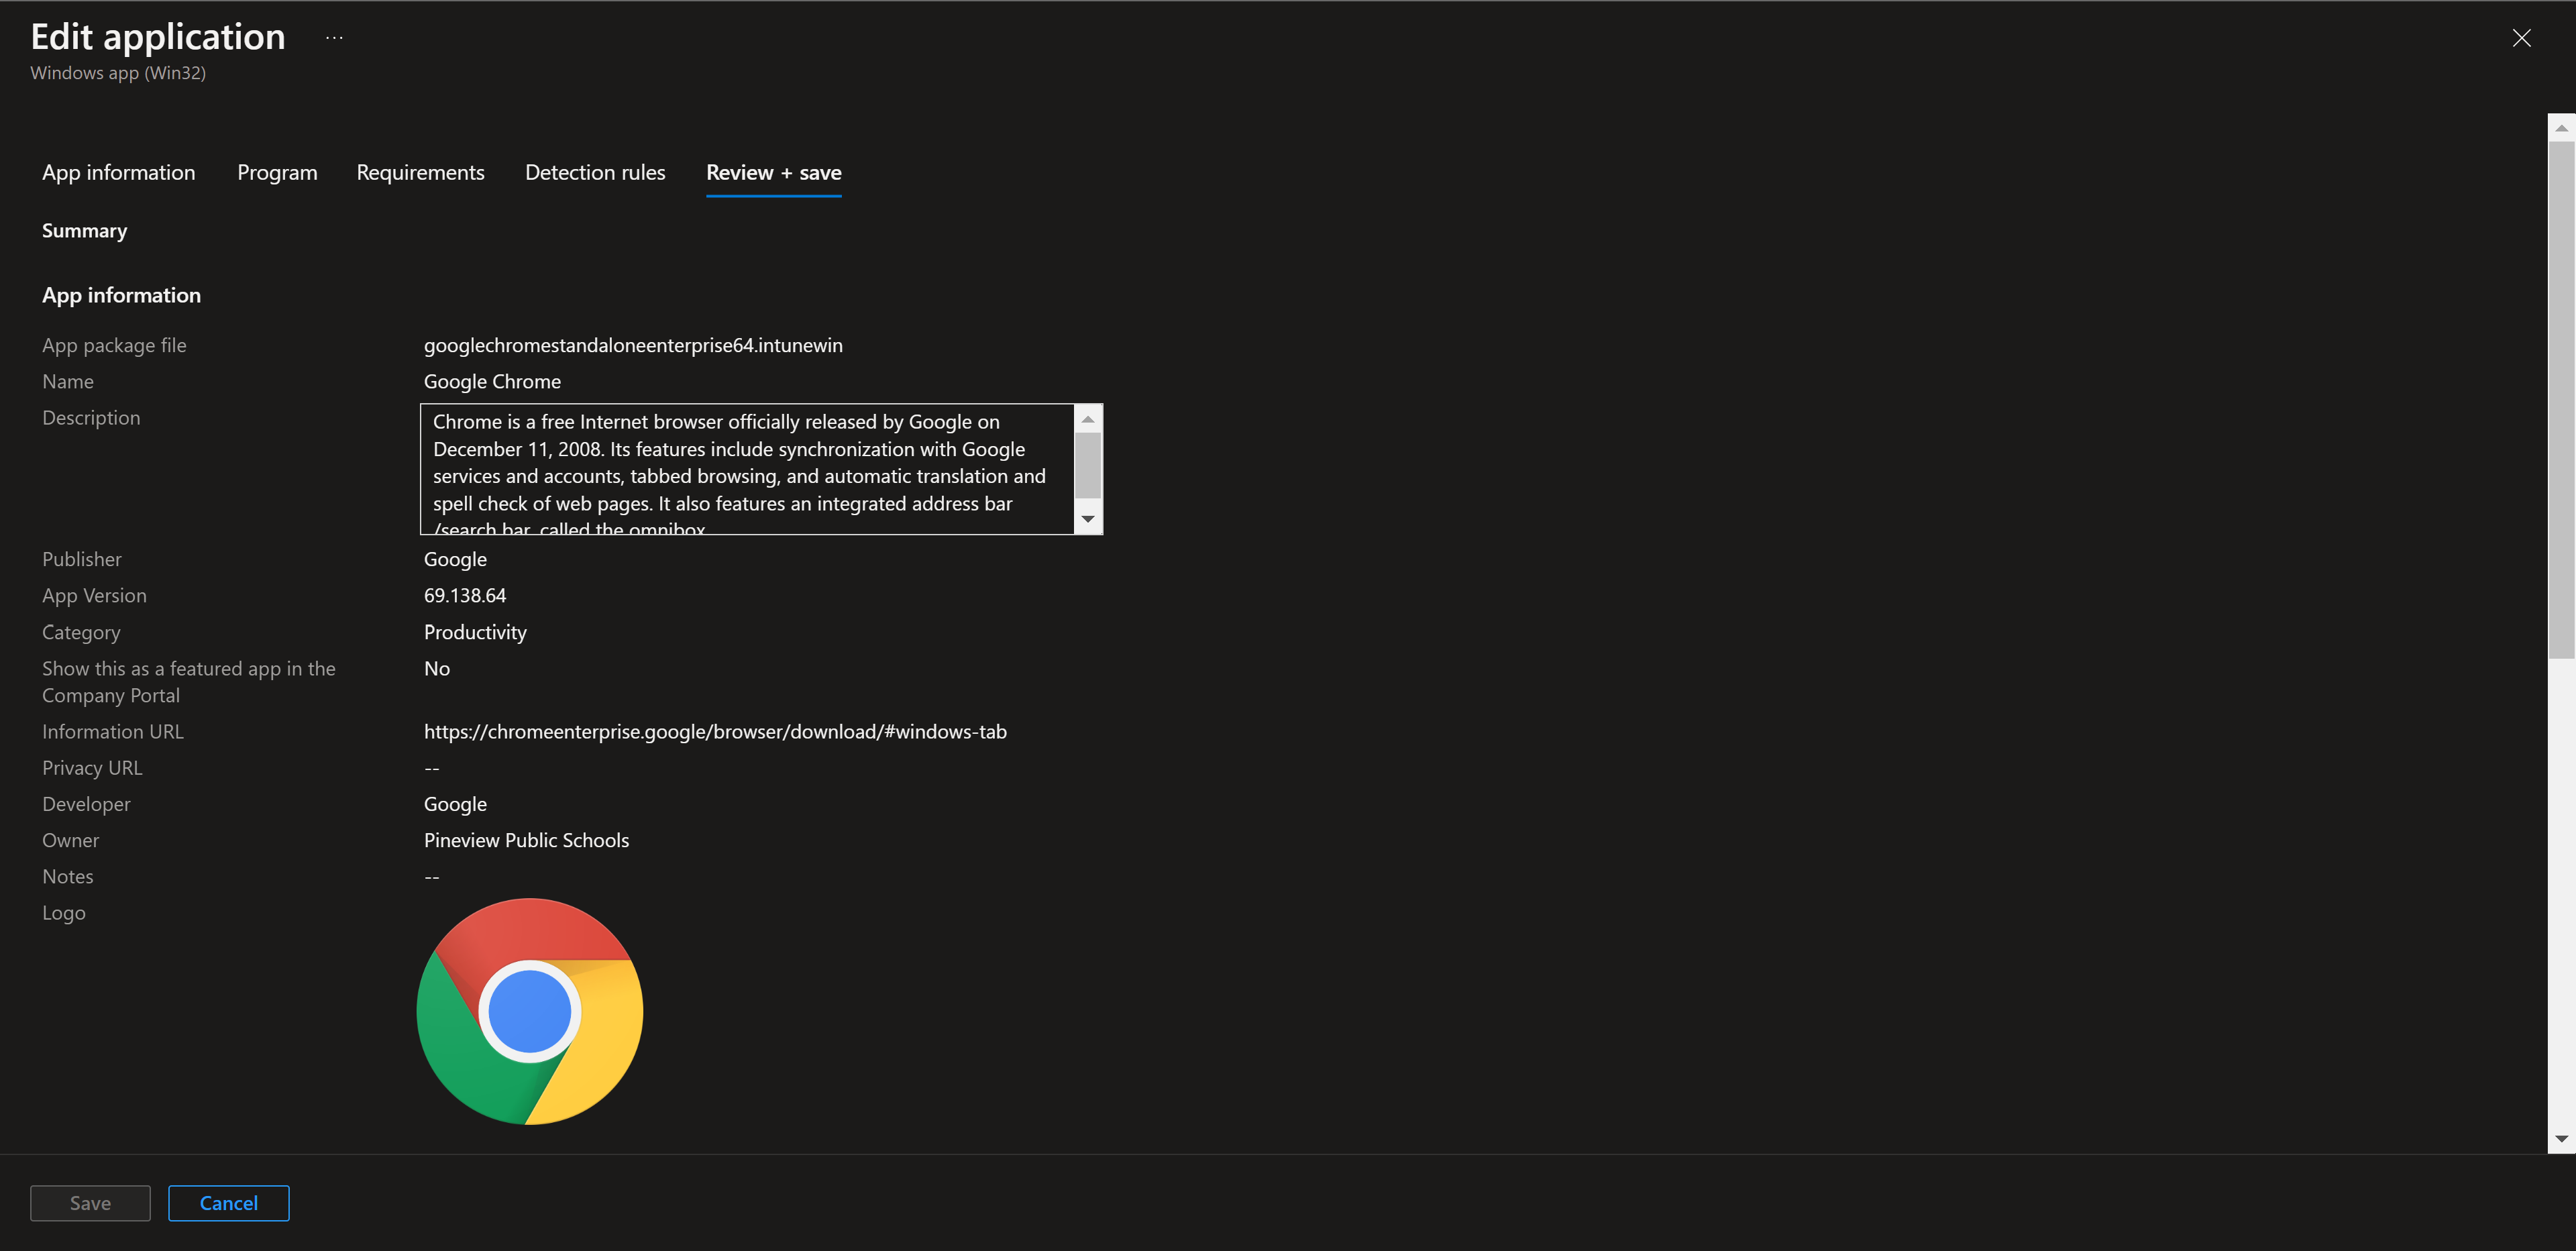Close the Edit application pane
The width and height of the screenshot is (2576, 1251).
[x=2521, y=38]
